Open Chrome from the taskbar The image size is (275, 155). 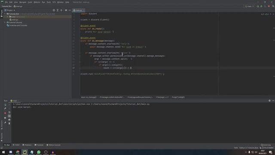[18, 152]
